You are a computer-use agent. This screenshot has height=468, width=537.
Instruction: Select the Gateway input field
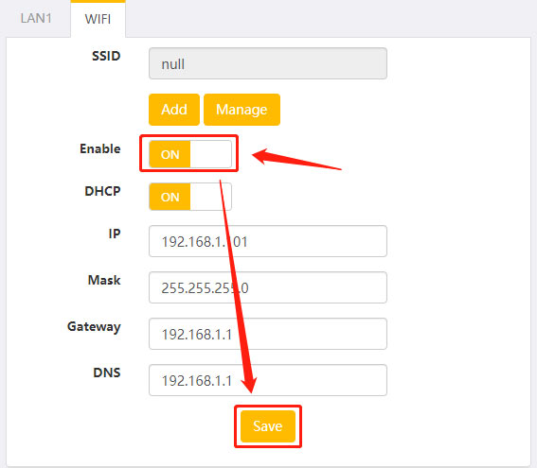point(268,334)
